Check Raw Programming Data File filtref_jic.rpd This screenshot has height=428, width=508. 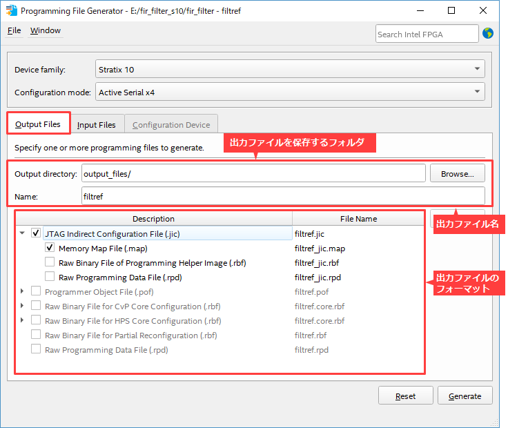click(x=50, y=278)
